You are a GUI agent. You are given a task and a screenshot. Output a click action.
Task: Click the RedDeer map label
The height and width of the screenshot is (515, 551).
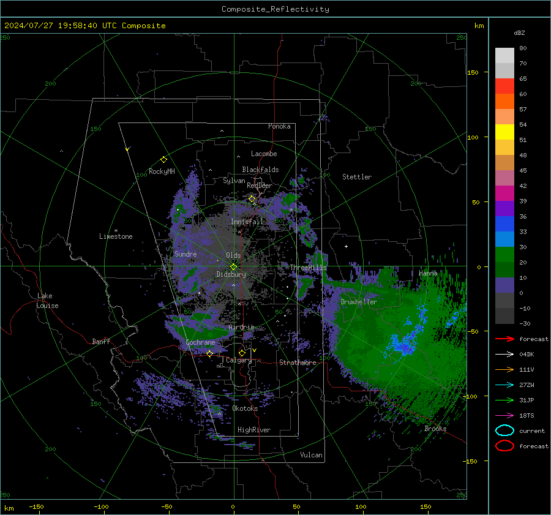pos(260,186)
